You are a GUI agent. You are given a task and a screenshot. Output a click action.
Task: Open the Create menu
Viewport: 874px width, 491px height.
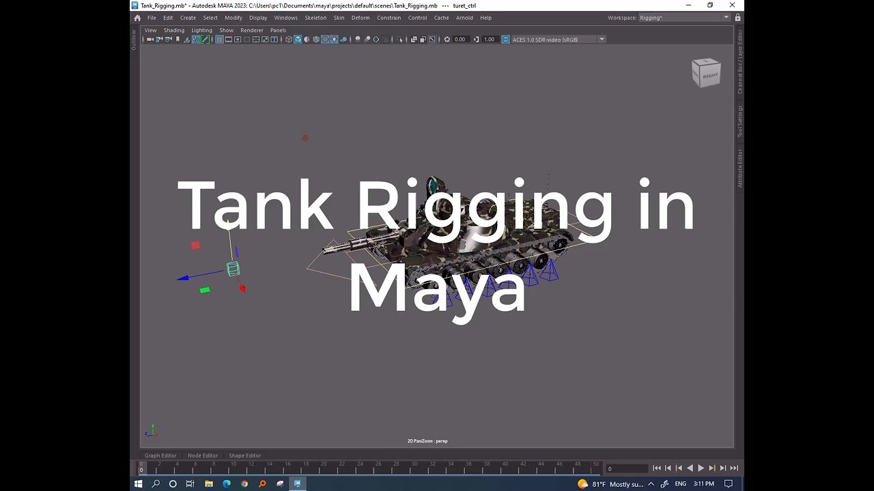188,18
